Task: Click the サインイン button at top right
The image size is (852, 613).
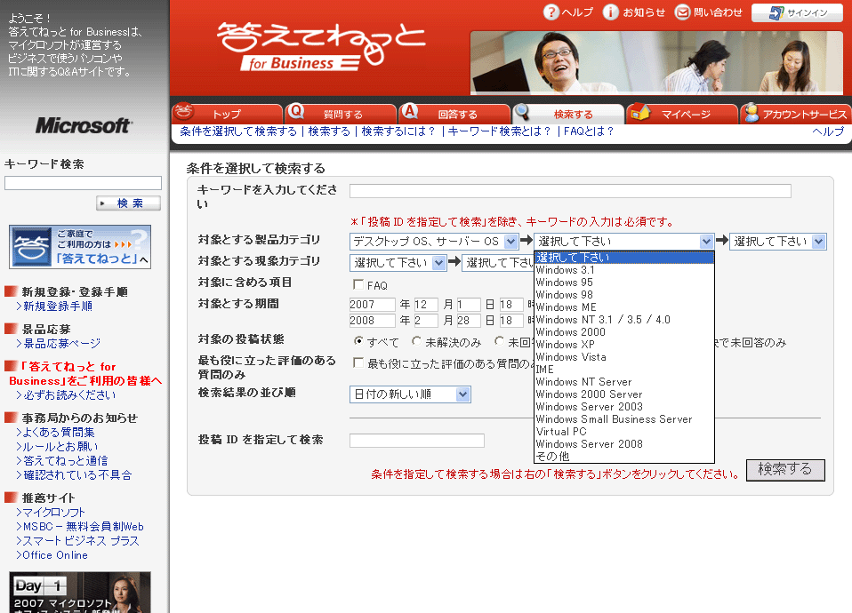Action: tap(797, 12)
